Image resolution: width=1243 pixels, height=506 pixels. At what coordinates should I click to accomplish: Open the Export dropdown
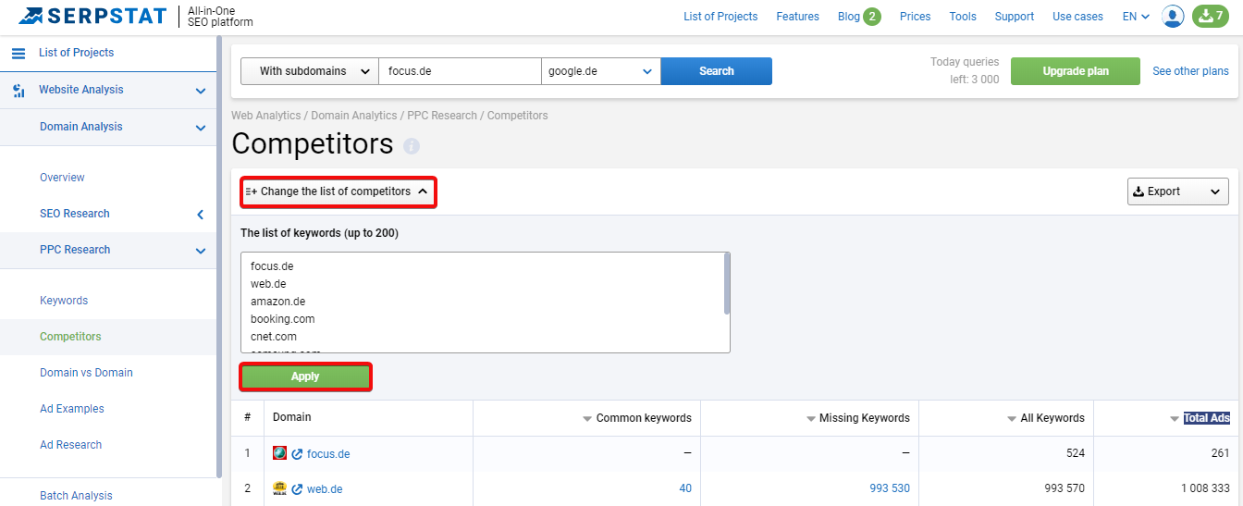click(x=1178, y=191)
